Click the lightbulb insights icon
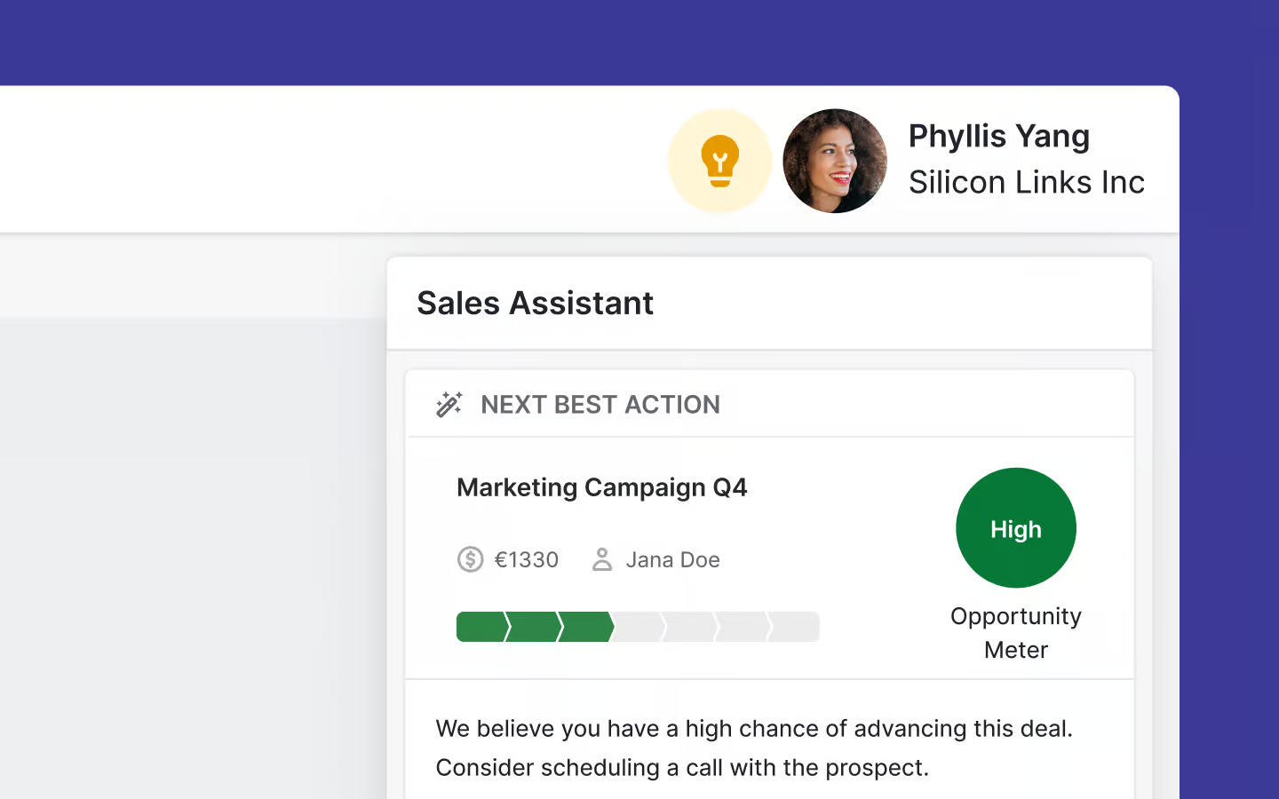Screen dimensions: 1279x799 point(719,161)
